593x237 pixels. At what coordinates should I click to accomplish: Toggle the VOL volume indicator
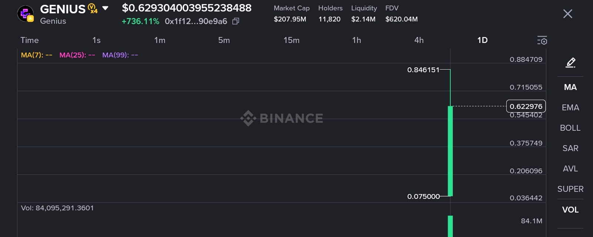click(x=570, y=210)
